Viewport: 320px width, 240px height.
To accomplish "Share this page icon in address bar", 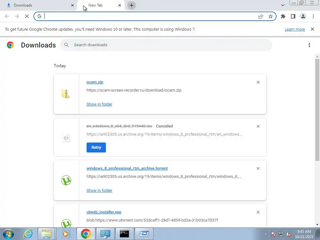I will (x=261, y=16).
